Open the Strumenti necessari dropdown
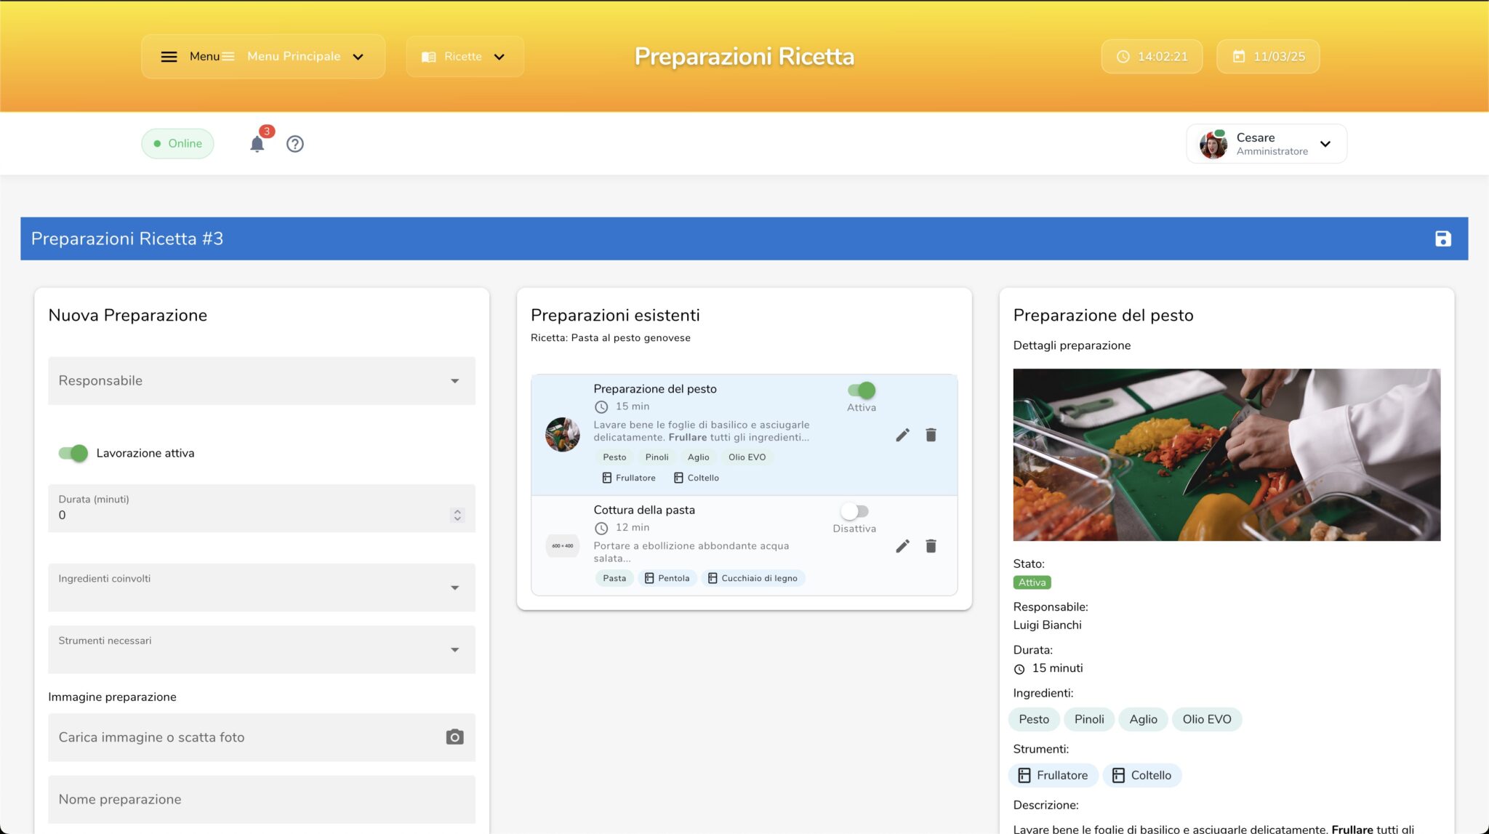Screen dimensions: 1489x834 [x=261, y=649]
